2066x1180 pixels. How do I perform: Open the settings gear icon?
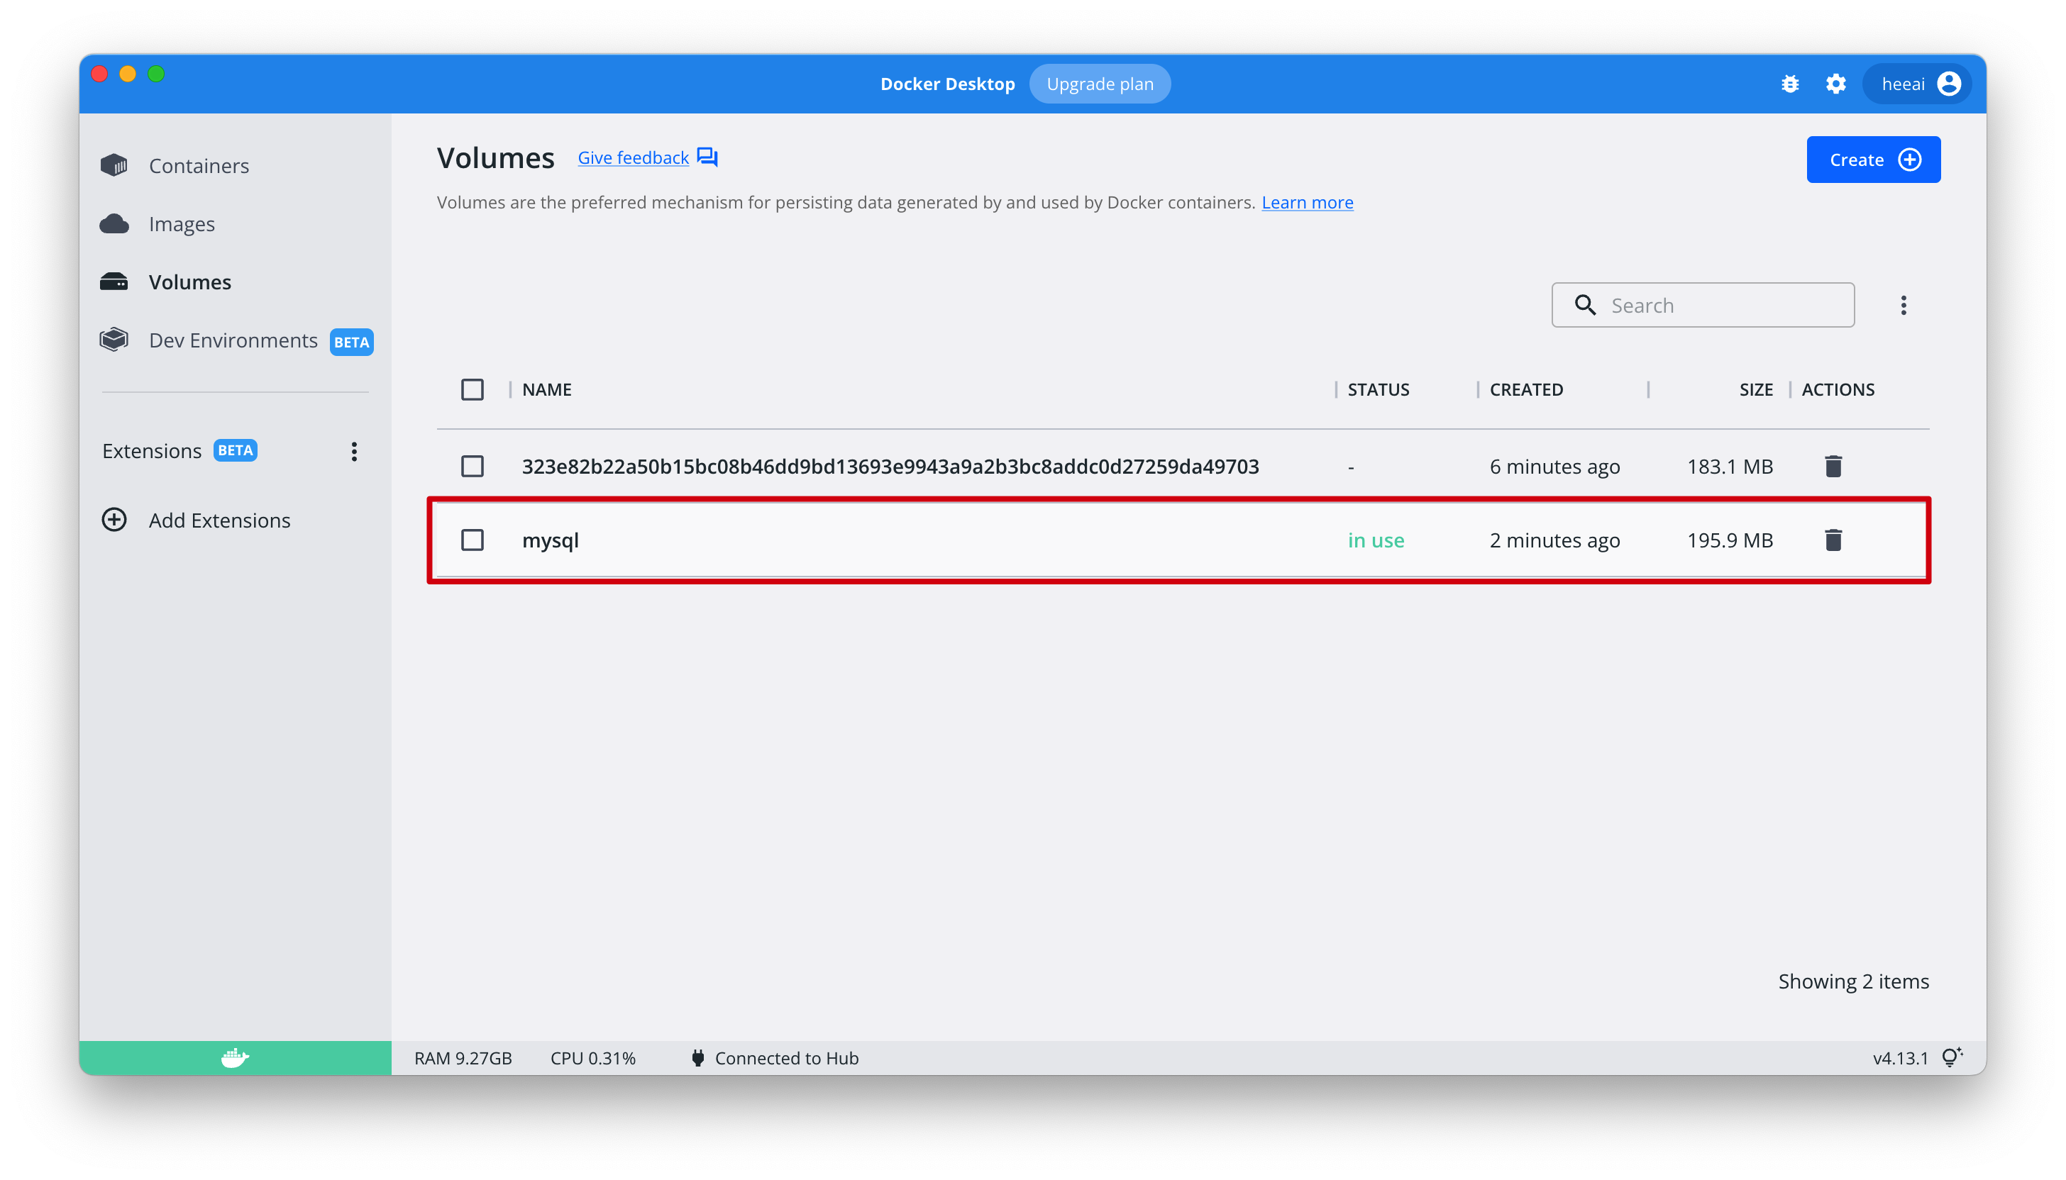point(1835,84)
